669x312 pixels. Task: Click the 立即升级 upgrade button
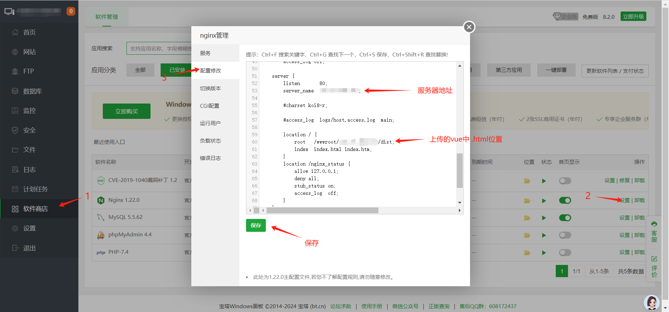(x=633, y=16)
